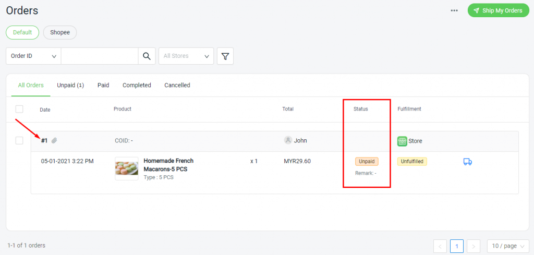Open the filter funnel icon
534x255 pixels.
(x=225, y=56)
